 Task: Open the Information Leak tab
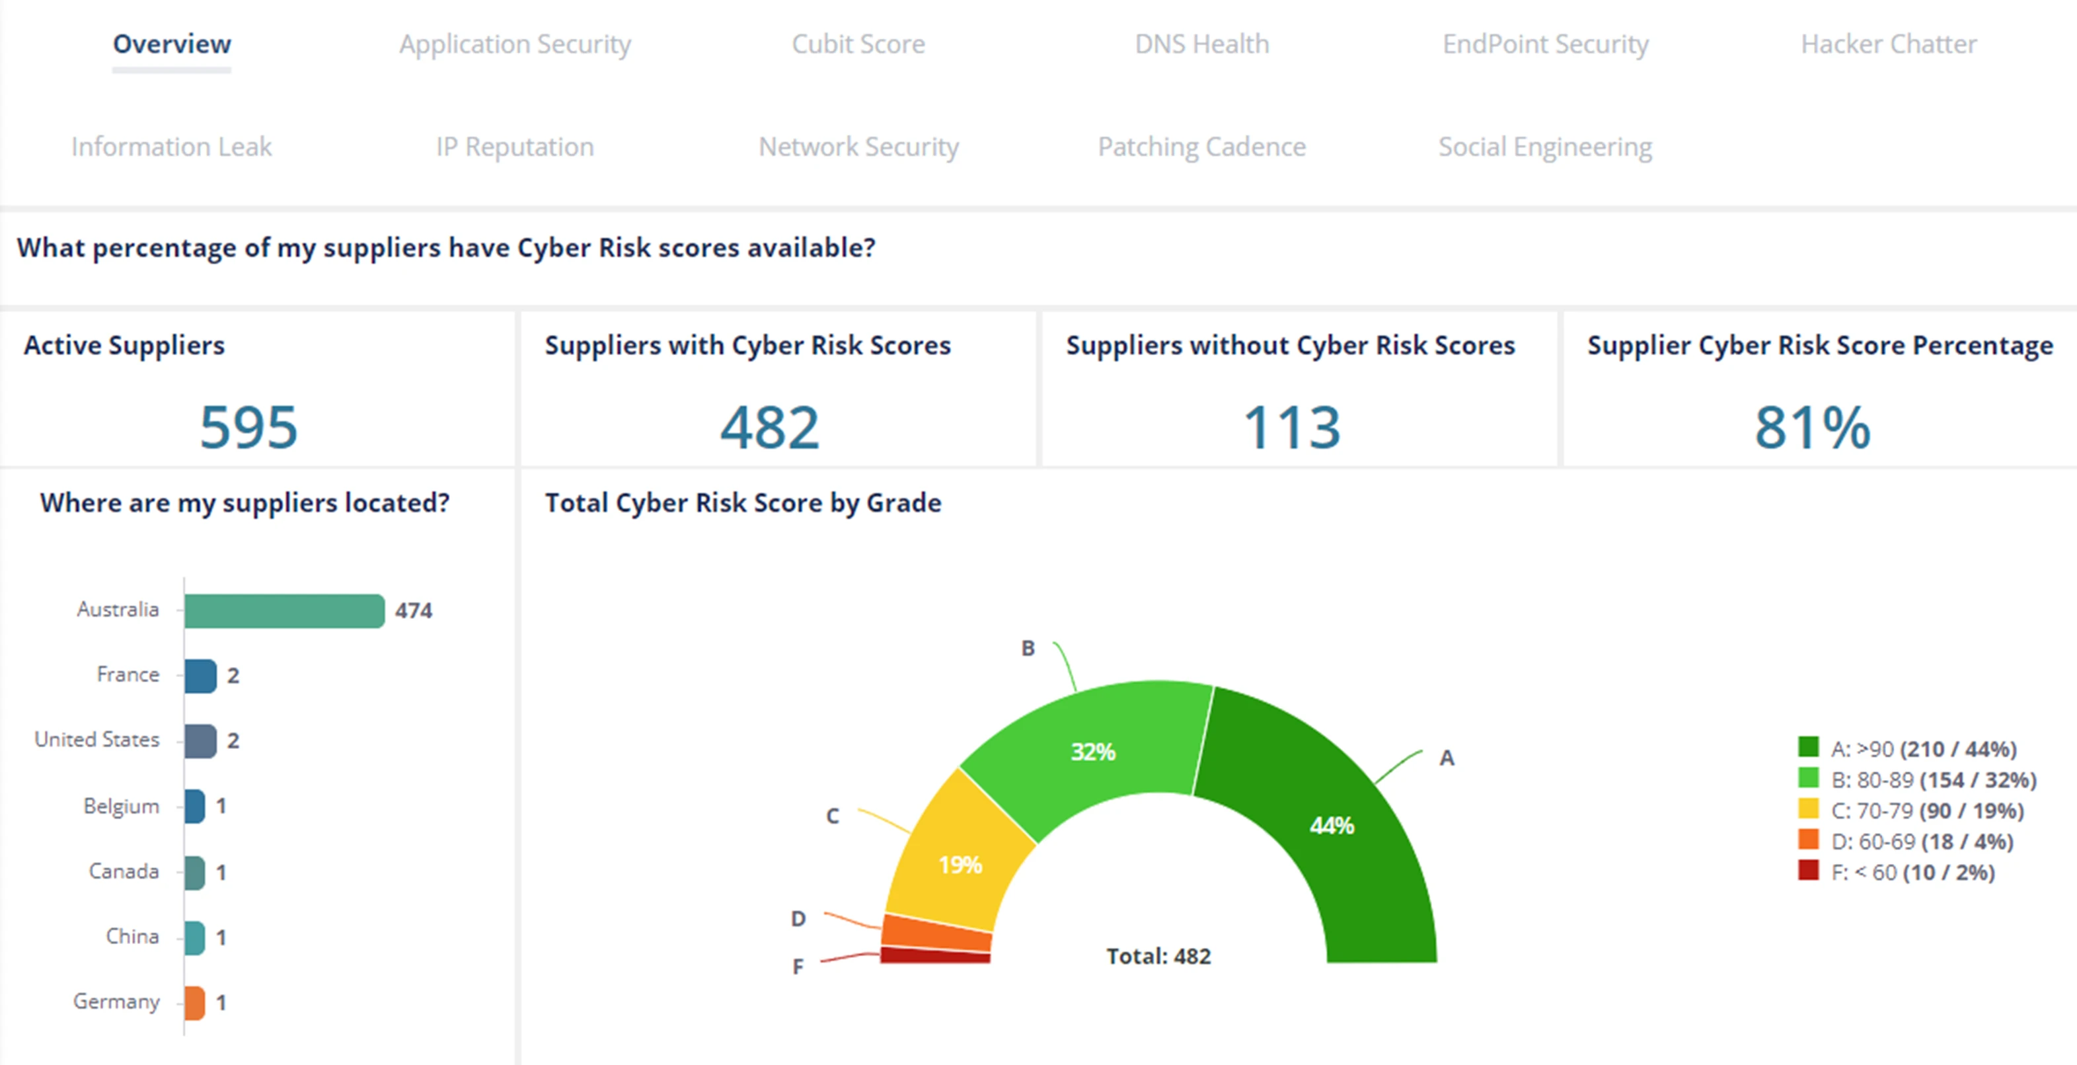coord(171,147)
